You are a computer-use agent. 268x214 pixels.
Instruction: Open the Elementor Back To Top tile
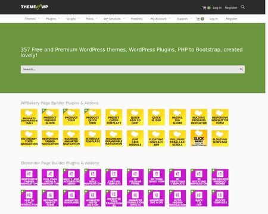[x=199, y=198]
